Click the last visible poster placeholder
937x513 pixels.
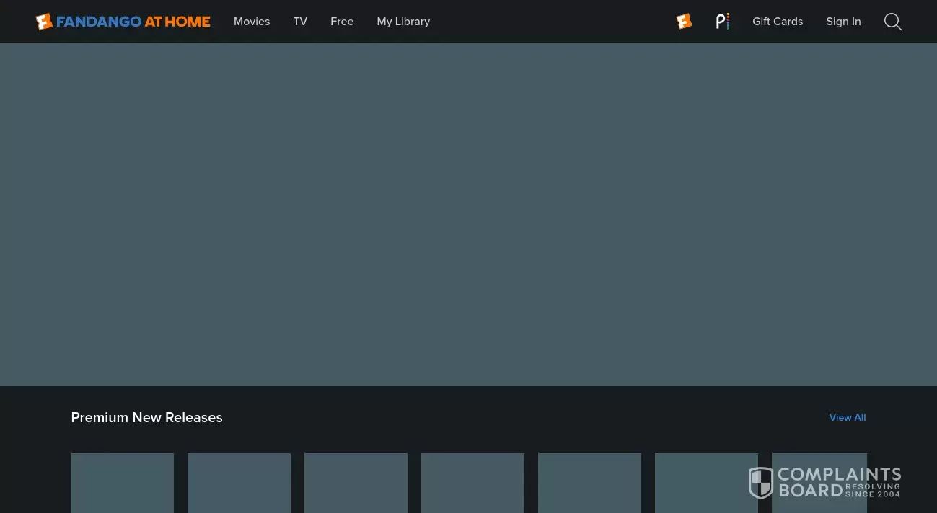(819, 483)
